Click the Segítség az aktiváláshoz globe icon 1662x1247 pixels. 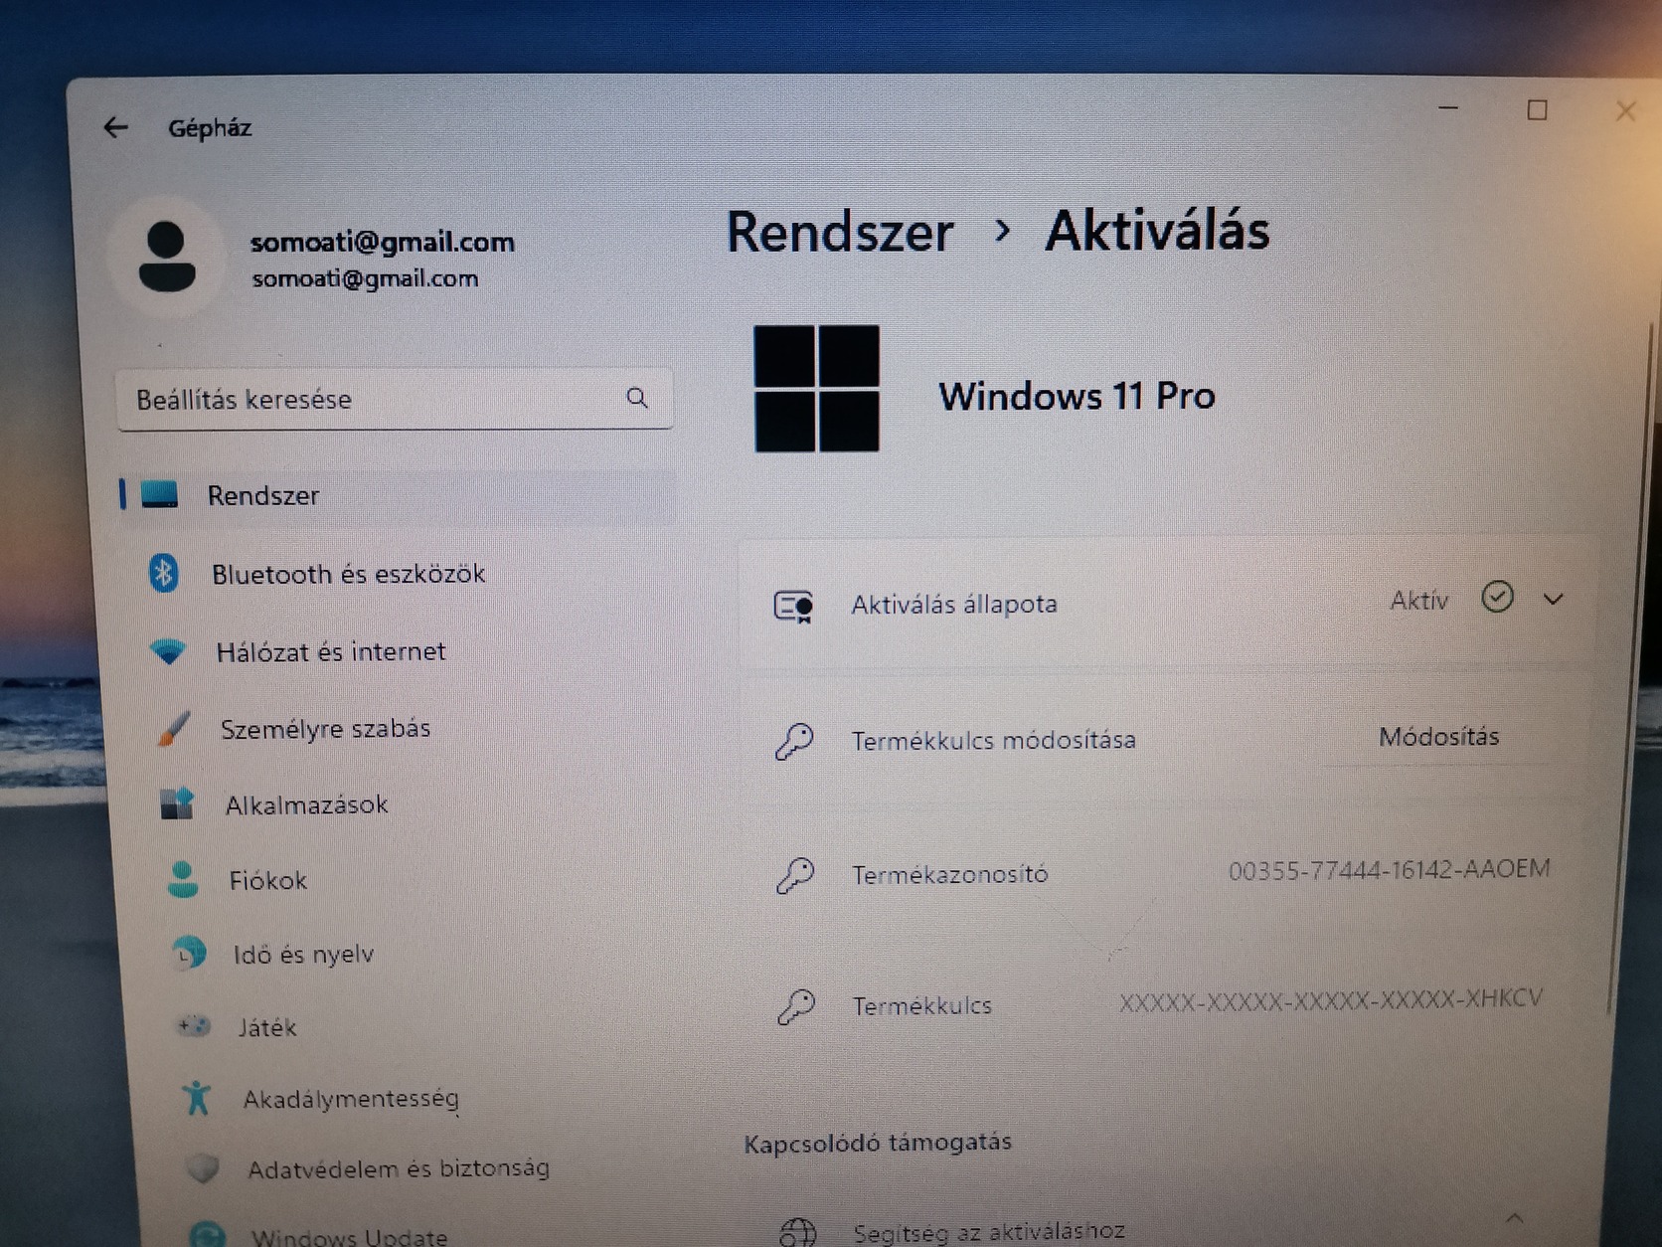(x=797, y=1233)
